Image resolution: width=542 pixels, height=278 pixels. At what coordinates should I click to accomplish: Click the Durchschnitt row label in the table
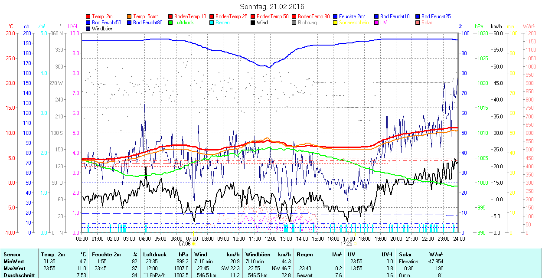click(x=17, y=275)
